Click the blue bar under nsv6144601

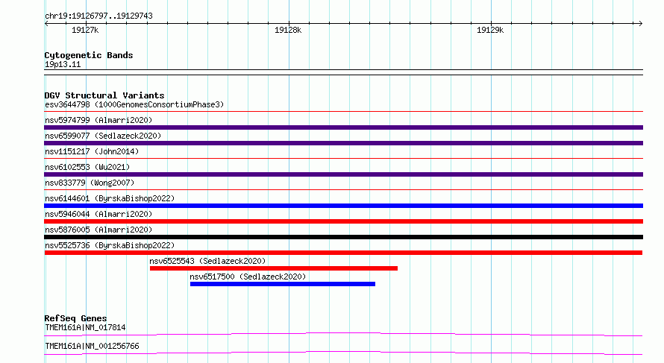coord(343,206)
